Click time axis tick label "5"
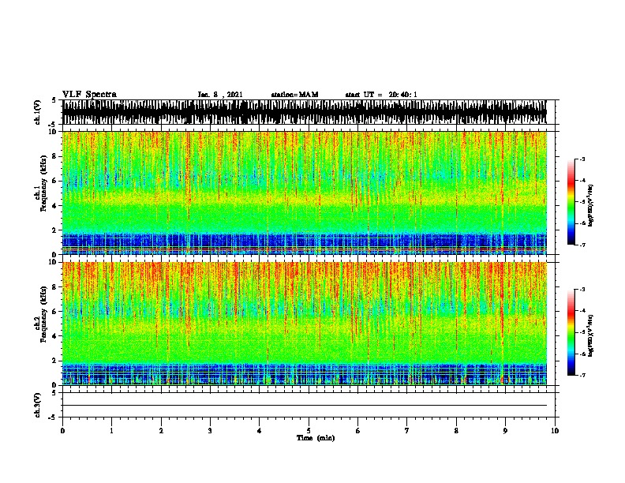This screenshot has width=625, height=483. (x=309, y=431)
